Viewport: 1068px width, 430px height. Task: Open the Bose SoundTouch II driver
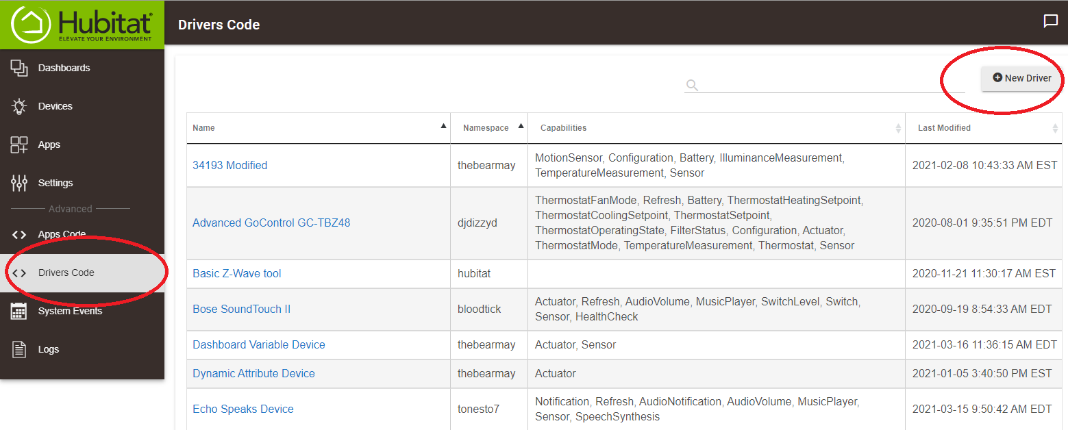241,309
